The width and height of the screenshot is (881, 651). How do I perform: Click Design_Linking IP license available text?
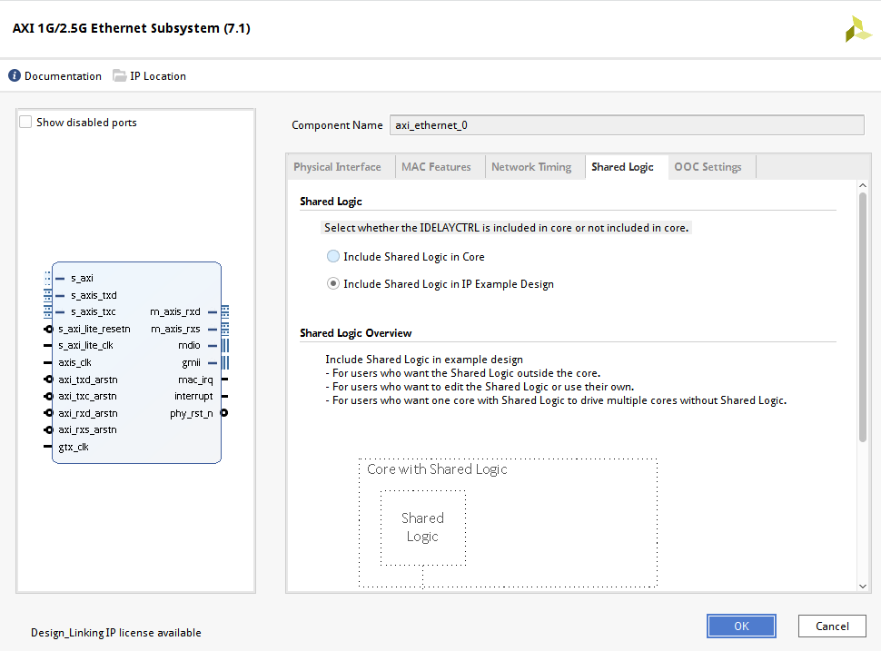tap(115, 633)
